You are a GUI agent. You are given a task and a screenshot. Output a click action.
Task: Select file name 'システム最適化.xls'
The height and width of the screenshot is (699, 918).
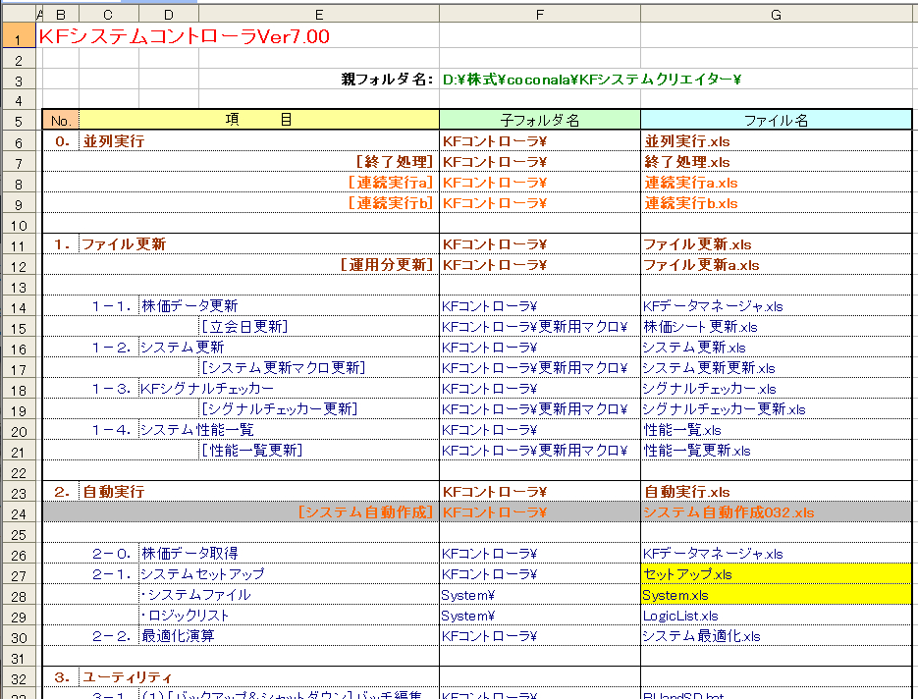coord(701,636)
